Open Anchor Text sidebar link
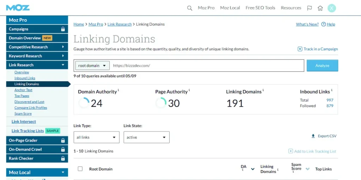 pyautogui.click(x=23, y=90)
